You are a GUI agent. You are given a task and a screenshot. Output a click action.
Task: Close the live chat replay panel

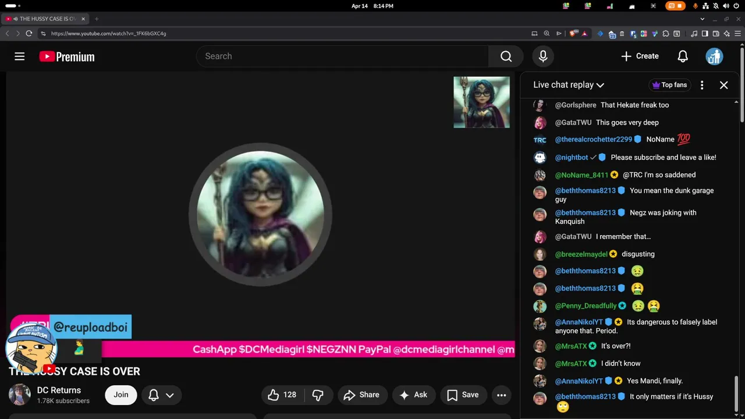click(x=724, y=85)
